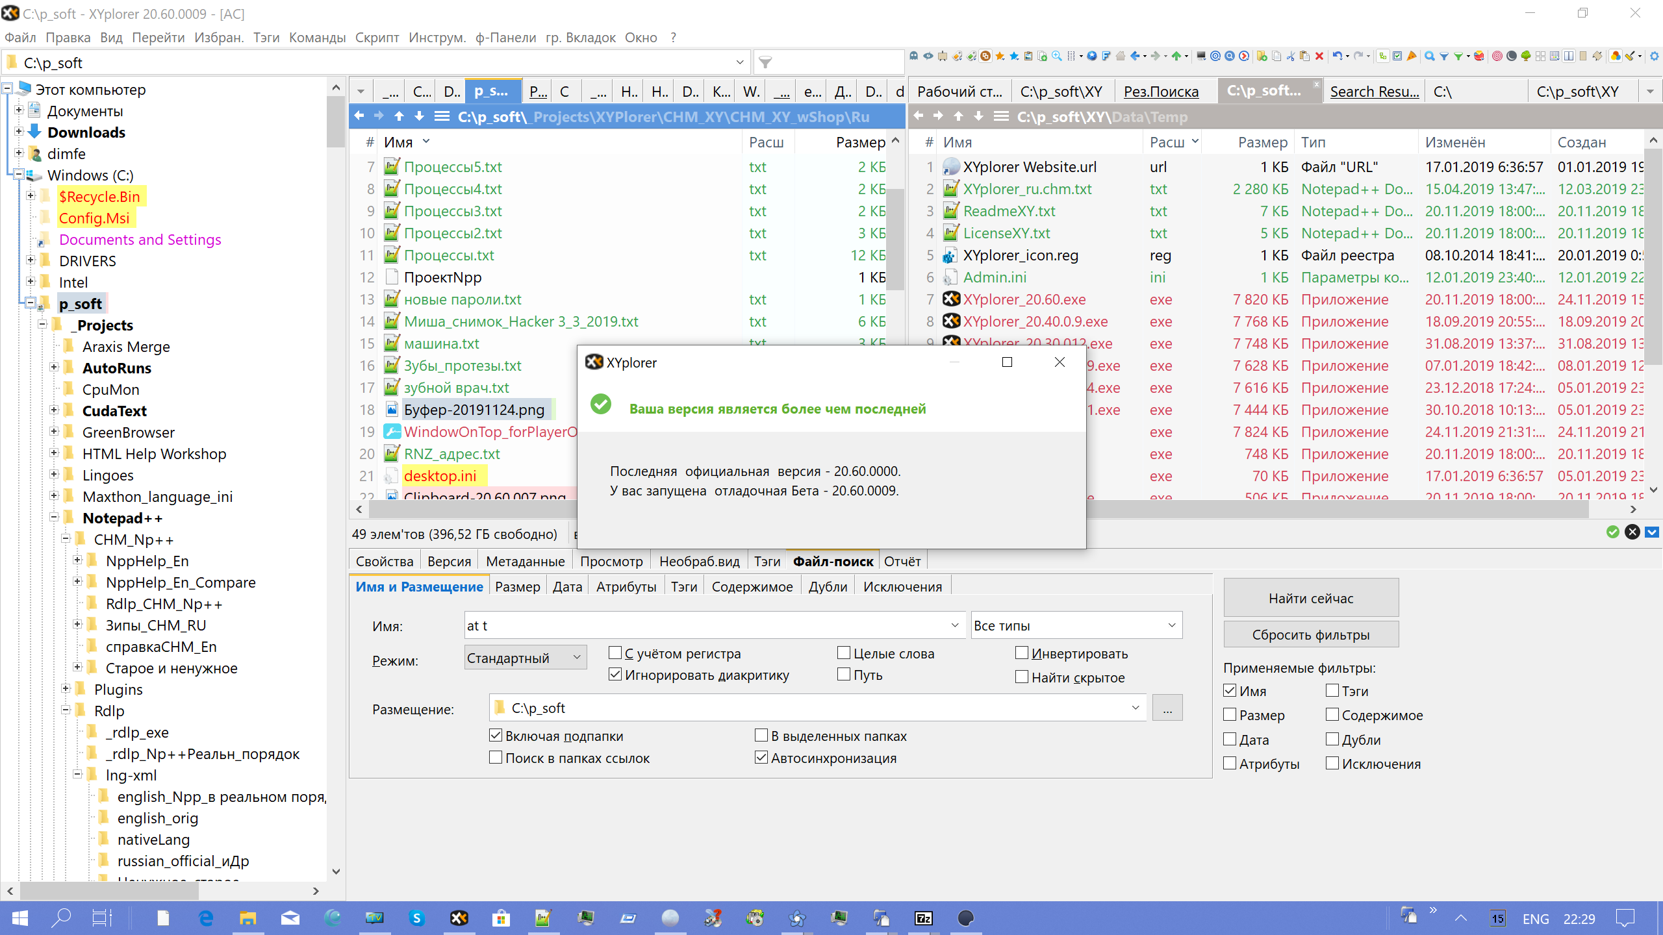Click the green tree toolbar icon
Screen dimensions: 1663x935
(1526, 56)
